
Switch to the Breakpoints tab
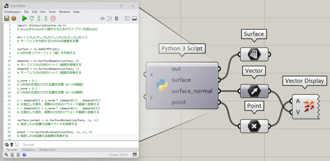tap(47, 150)
